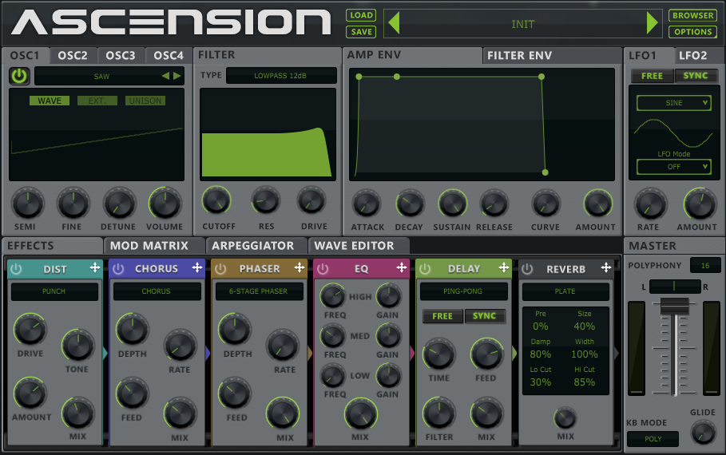Click the next preset right arrow

(x=653, y=24)
